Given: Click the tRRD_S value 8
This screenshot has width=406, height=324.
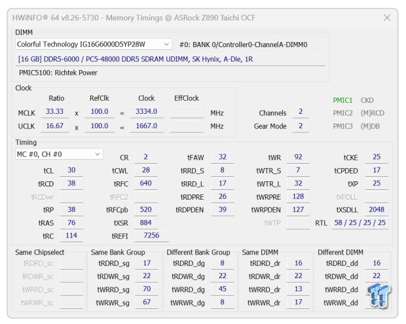Looking at the screenshot, I should [x=223, y=170].
